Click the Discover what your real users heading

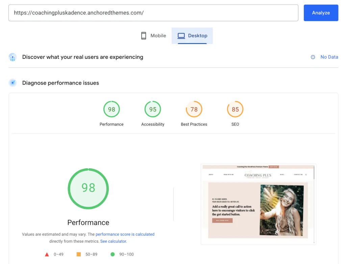82,57
